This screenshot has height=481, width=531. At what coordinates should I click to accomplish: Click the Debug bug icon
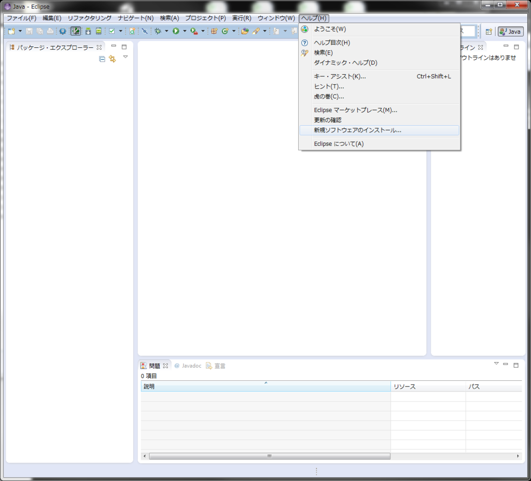tap(158, 31)
